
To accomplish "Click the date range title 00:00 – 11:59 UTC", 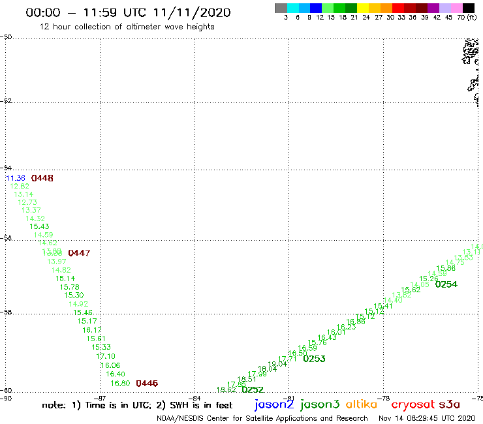I will (128, 13).
